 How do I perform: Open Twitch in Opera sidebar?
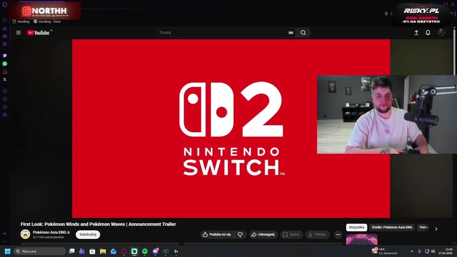(5, 56)
